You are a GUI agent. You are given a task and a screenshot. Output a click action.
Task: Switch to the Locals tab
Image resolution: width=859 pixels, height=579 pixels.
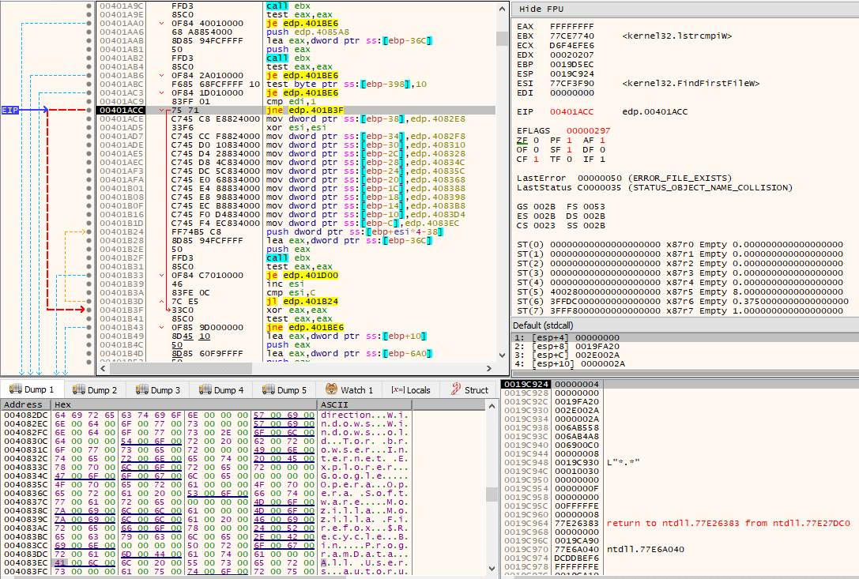click(411, 390)
